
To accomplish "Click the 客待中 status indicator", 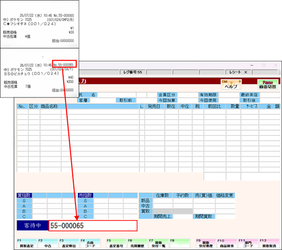I will [33, 226].
